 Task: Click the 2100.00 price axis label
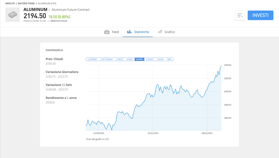pyautogui.click(x=228, y=78)
